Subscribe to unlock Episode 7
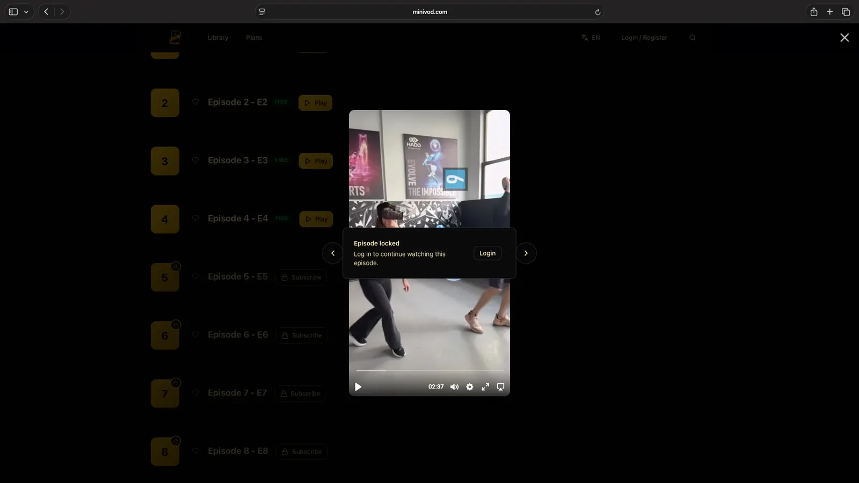 point(301,393)
